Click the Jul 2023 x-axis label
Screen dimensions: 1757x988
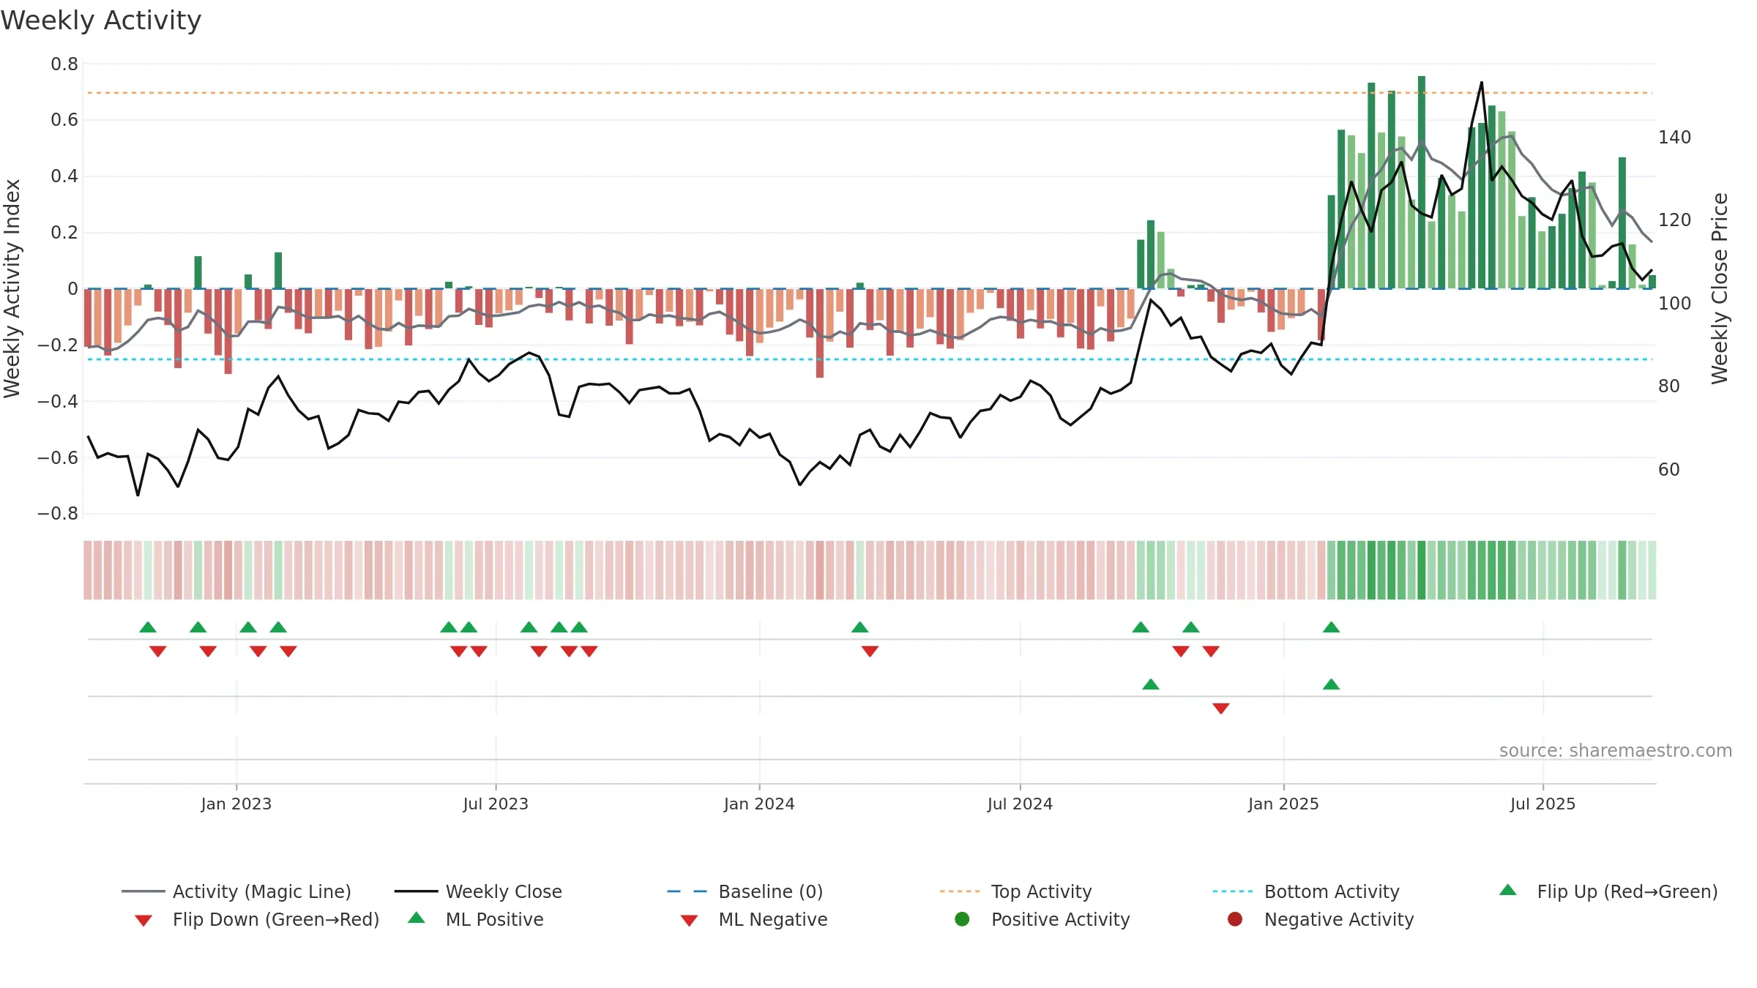pos(496,804)
